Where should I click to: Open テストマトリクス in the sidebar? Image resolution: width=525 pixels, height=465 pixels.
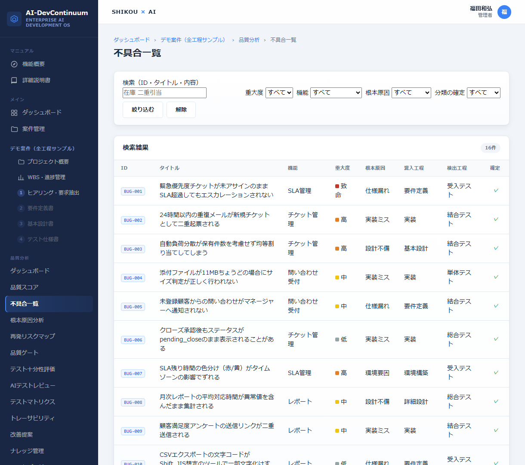coord(49,402)
